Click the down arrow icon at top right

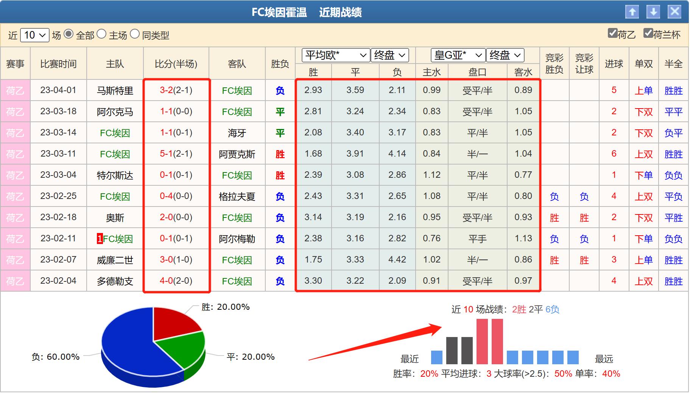[x=653, y=12]
